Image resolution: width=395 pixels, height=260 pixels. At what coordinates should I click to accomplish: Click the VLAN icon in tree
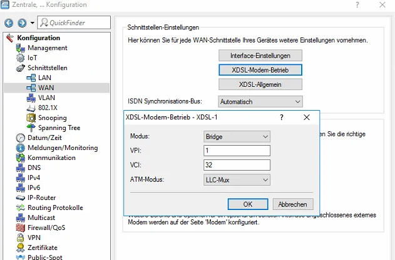(31, 98)
